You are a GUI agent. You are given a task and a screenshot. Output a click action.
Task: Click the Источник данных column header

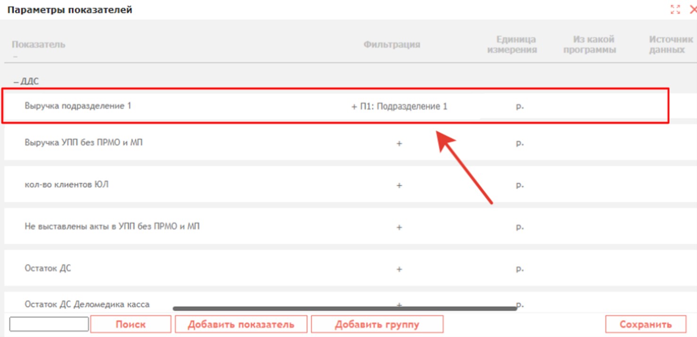point(671,45)
